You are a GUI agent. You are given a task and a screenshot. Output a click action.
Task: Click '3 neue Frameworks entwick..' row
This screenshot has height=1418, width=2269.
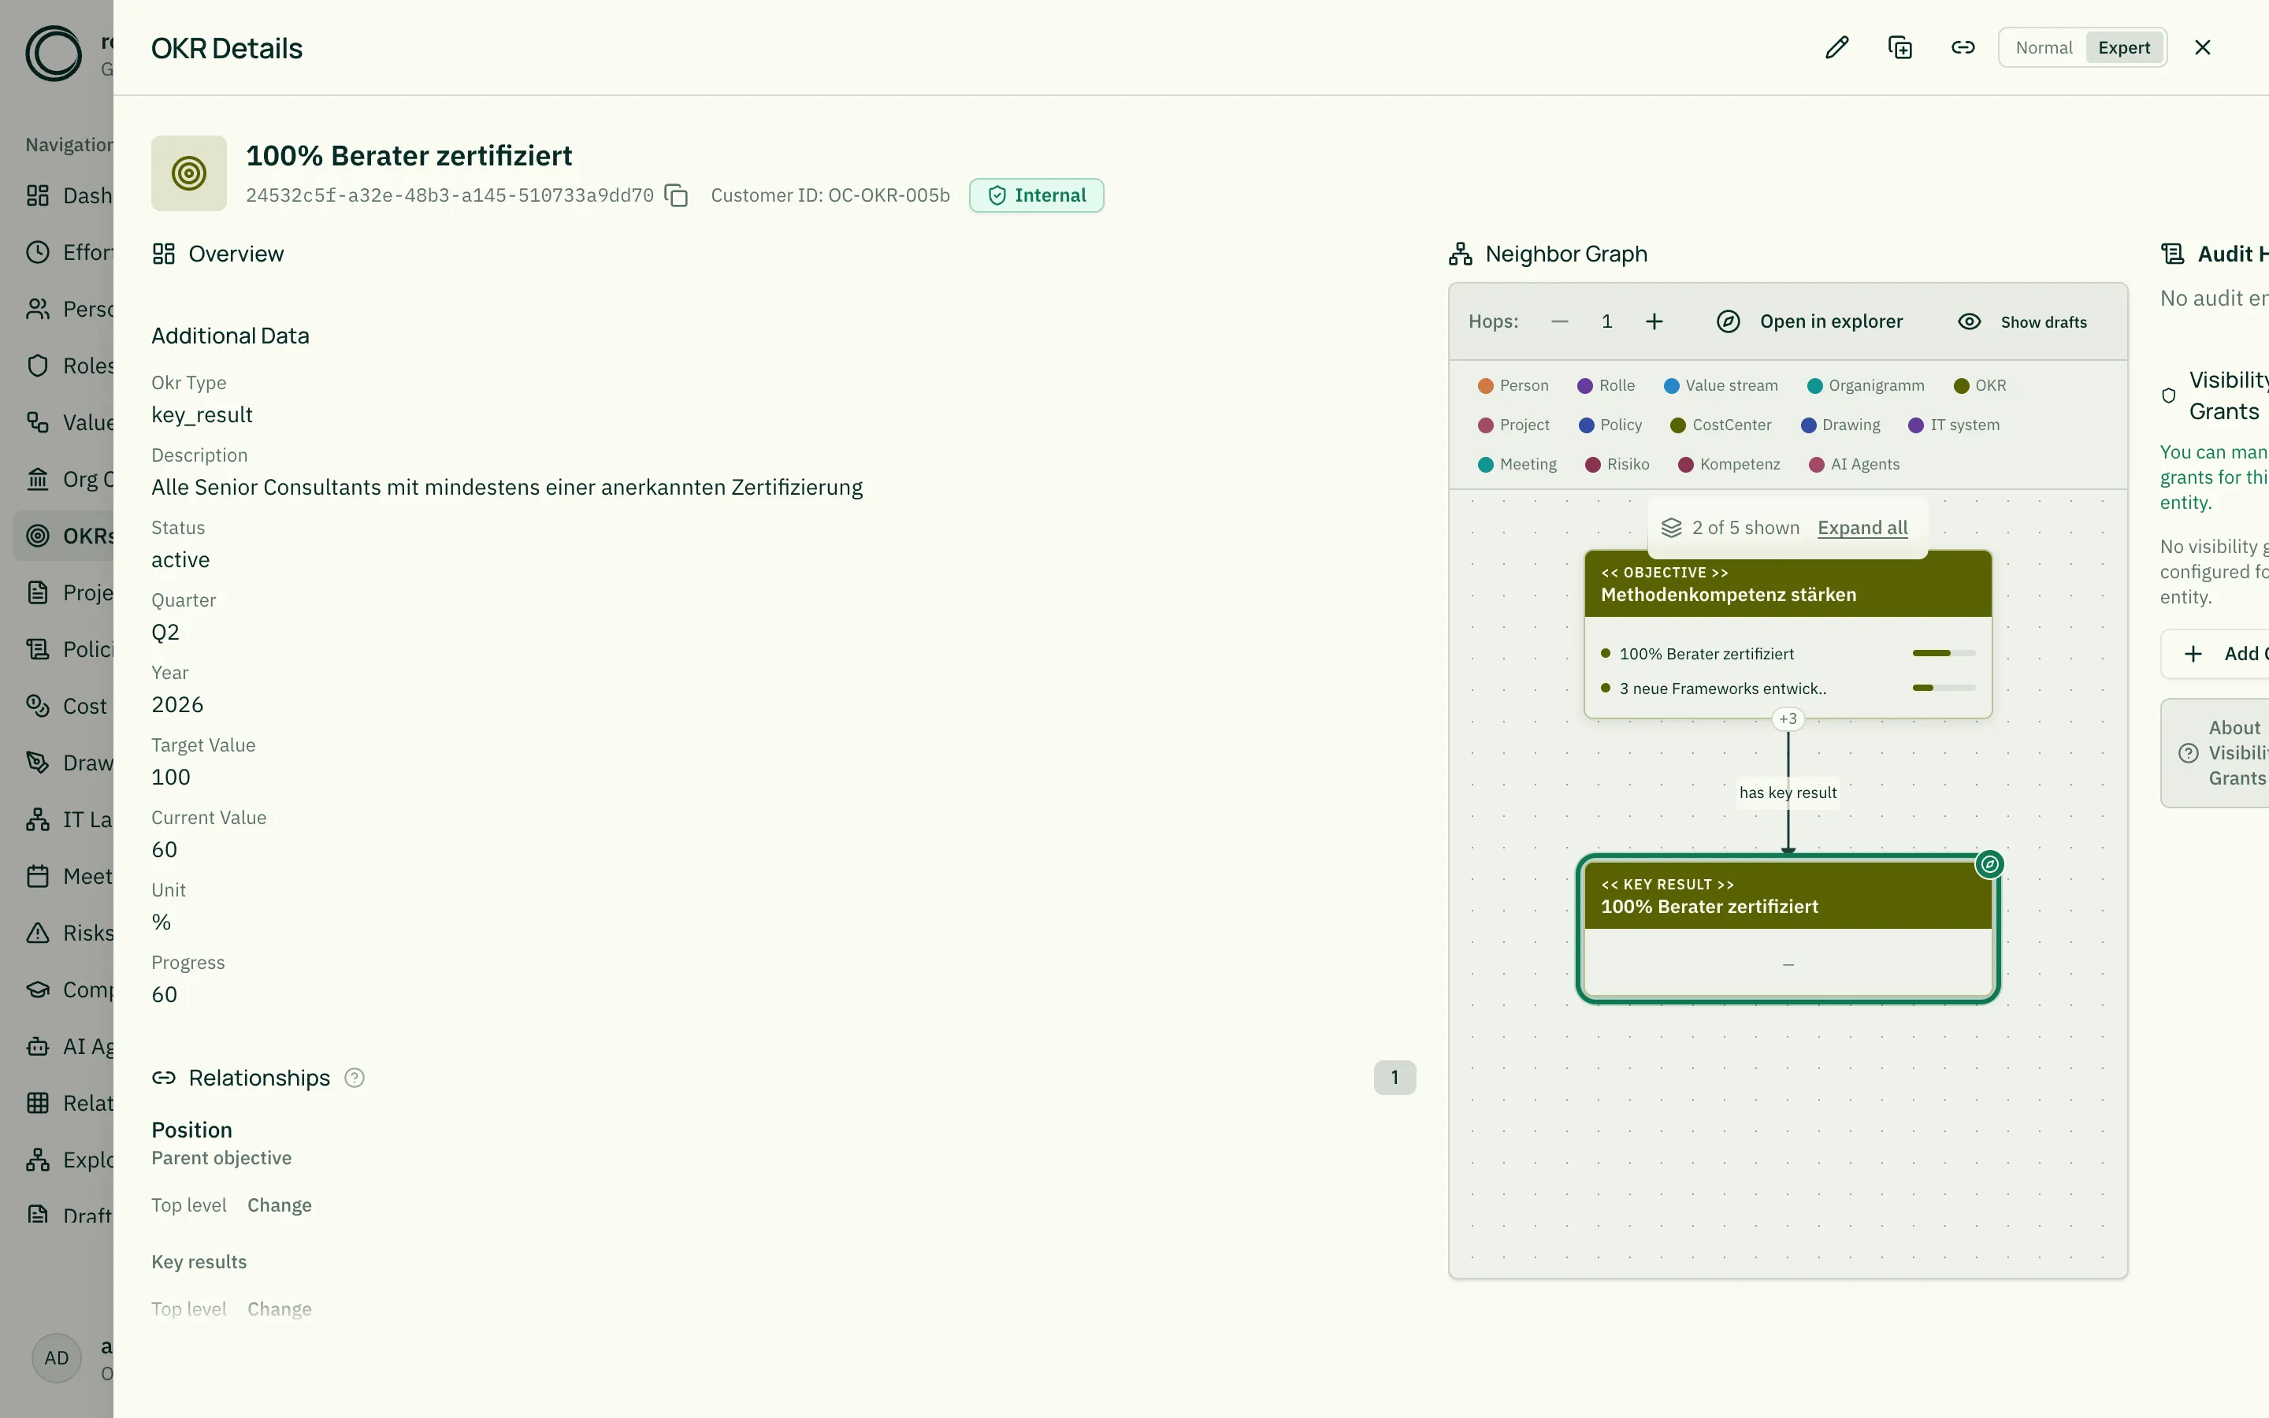(x=1787, y=689)
